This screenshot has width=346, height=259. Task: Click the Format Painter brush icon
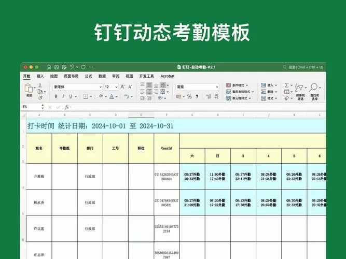pyautogui.click(x=40, y=98)
